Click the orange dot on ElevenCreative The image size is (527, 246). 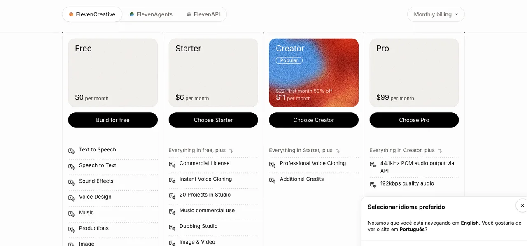pyautogui.click(x=71, y=14)
